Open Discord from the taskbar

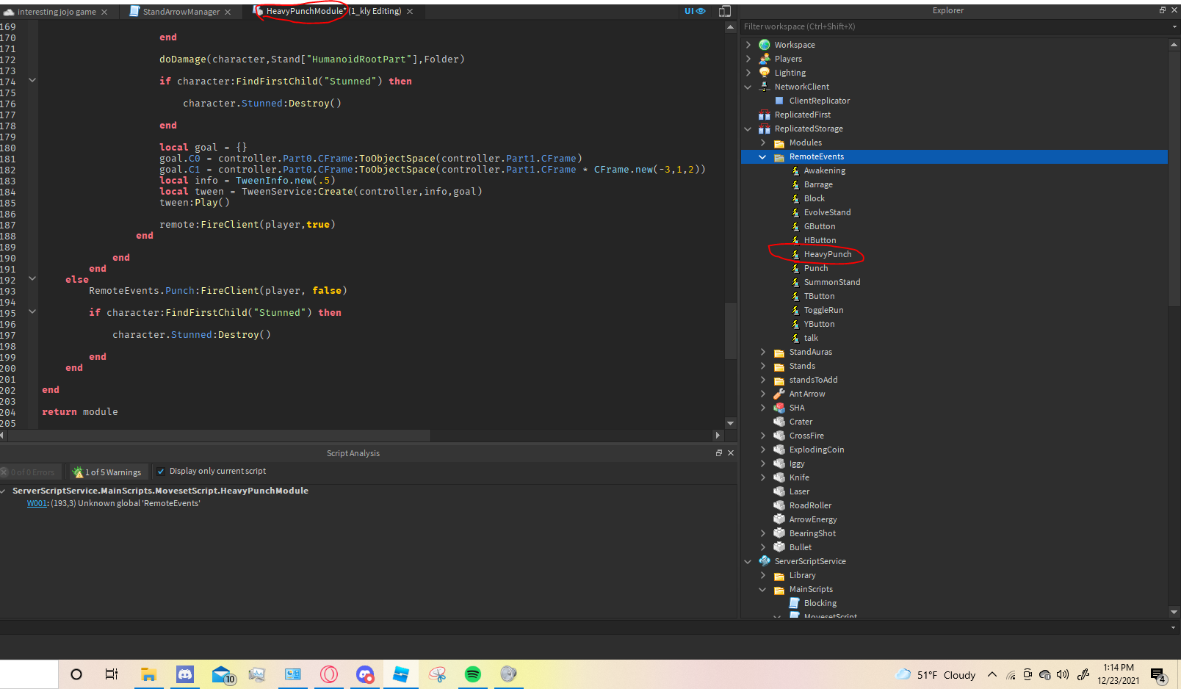pos(185,674)
